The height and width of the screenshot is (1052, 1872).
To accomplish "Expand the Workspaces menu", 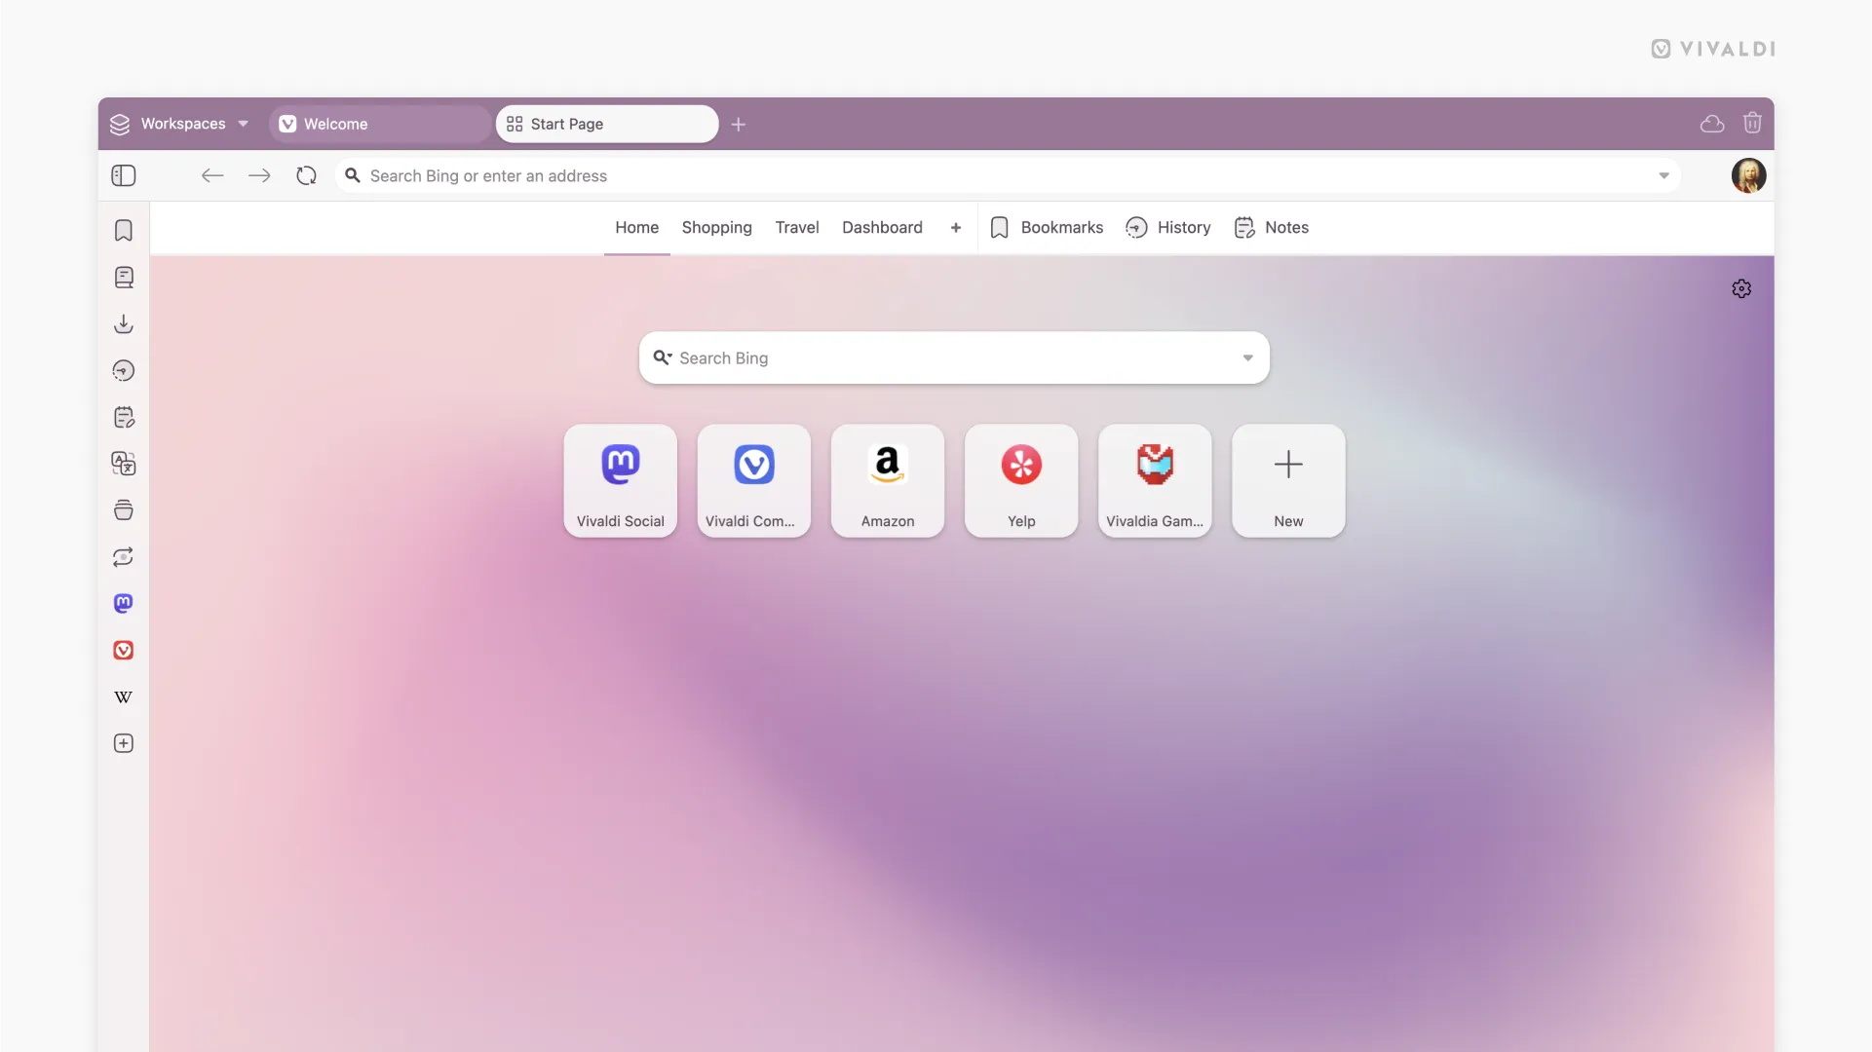I will [180, 124].
